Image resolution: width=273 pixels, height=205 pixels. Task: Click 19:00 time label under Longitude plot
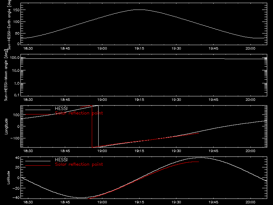(x=102, y=151)
